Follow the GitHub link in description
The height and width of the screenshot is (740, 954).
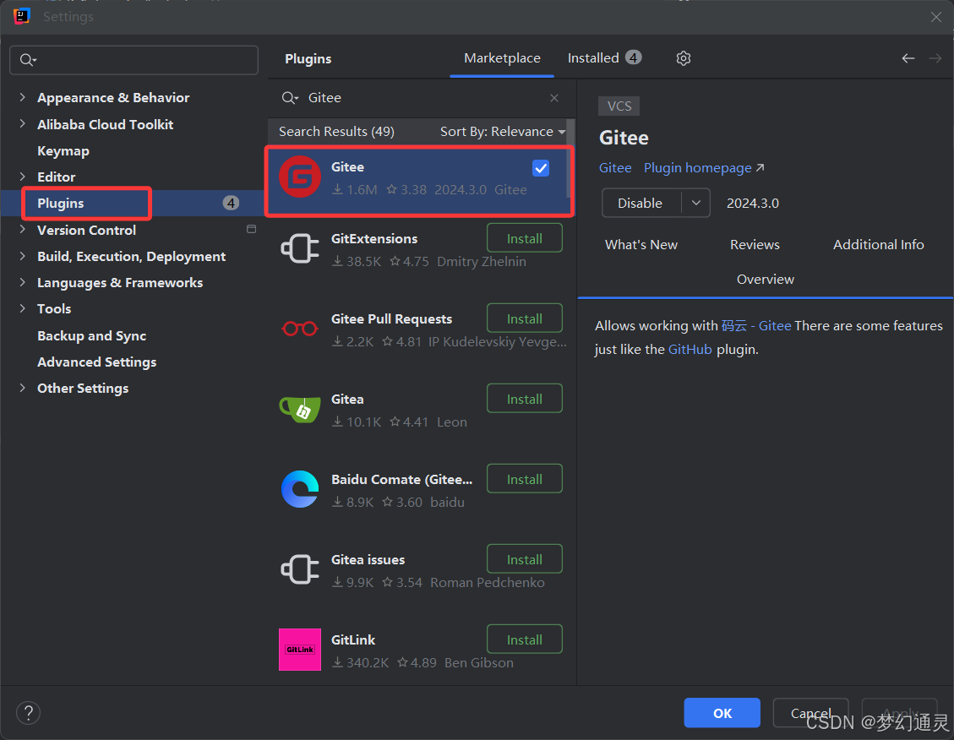coord(690,350)
